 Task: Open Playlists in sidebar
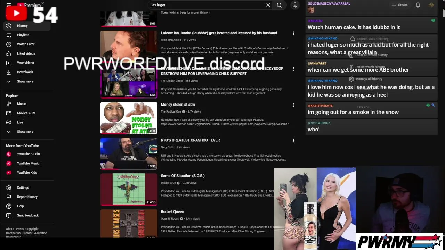(x=27, y=35)
